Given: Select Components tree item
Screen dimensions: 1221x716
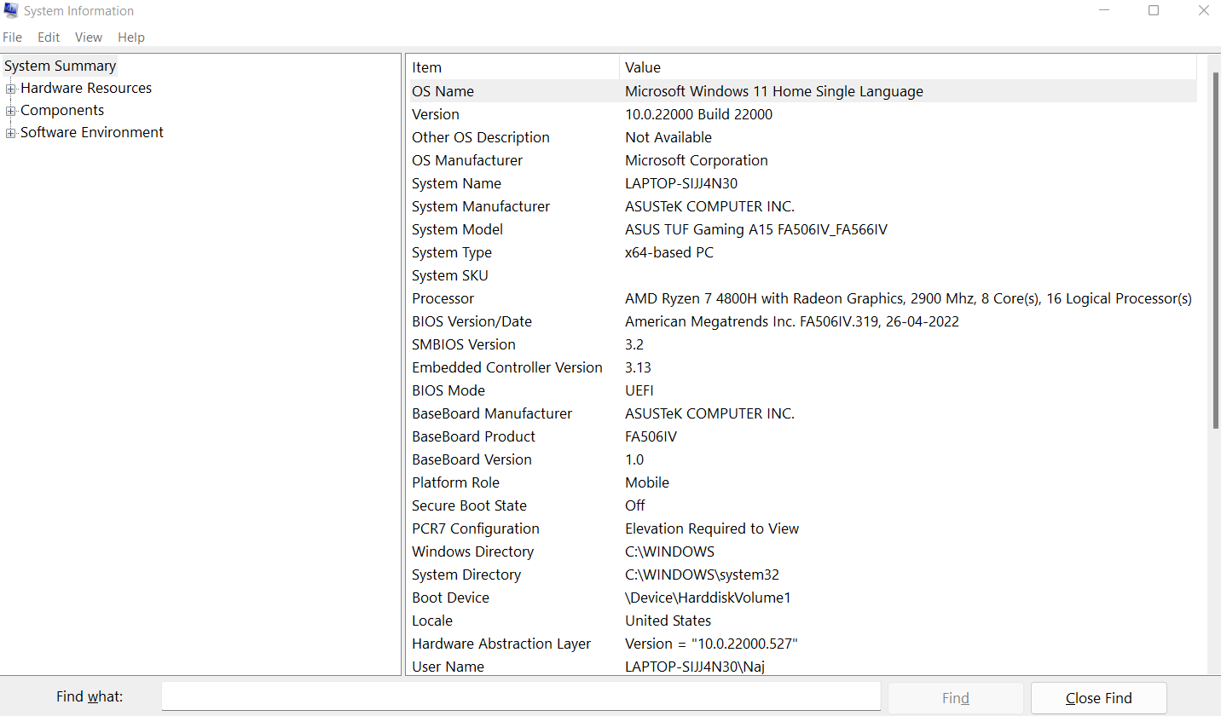Looking at the screenshot, I should click(x=62, y=110).
